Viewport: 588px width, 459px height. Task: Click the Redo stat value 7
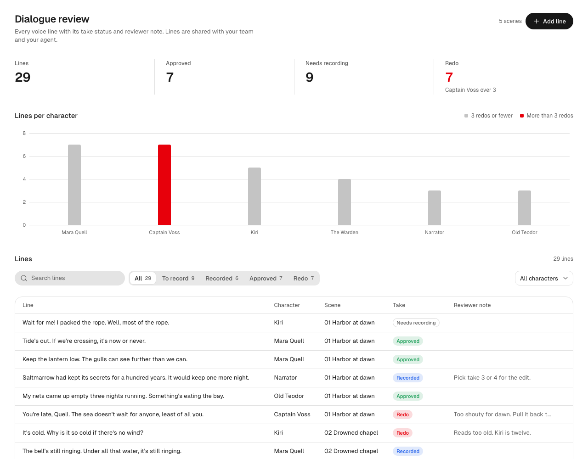(449, 77)
